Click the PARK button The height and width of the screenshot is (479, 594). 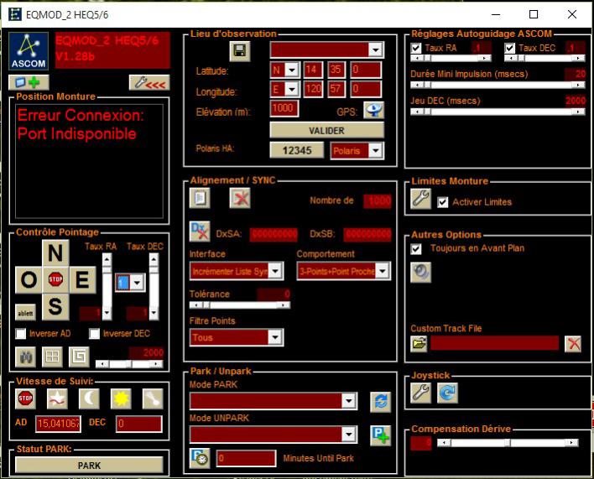pyautogui.click(x=89, y=466)
